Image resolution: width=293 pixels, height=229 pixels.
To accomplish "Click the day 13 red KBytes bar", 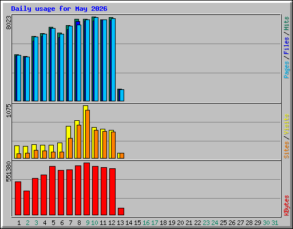I will 121,212.
